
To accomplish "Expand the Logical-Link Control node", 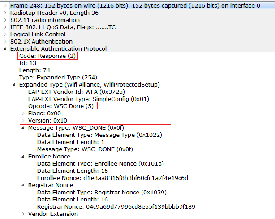I will tap(5, 35).
